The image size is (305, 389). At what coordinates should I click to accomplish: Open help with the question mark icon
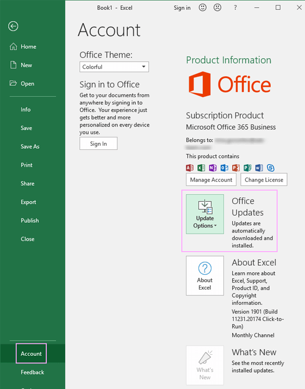point(235,8)
